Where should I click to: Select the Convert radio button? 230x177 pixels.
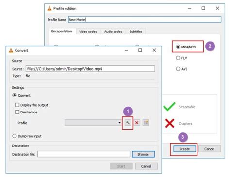15,95
